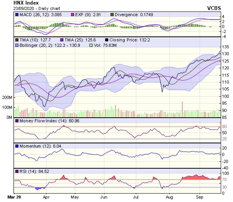
Task: Click the light green Vol legend swatch
Action: pyautogui.click(x=91, y=45)
